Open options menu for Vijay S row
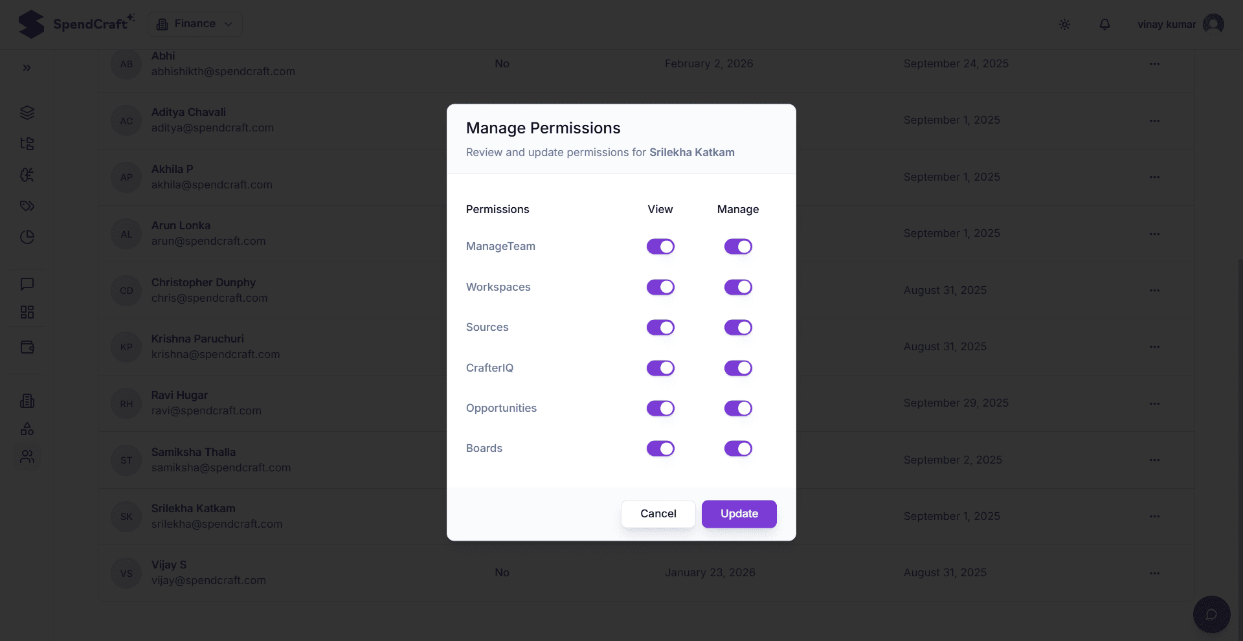 click(1156, 573)
